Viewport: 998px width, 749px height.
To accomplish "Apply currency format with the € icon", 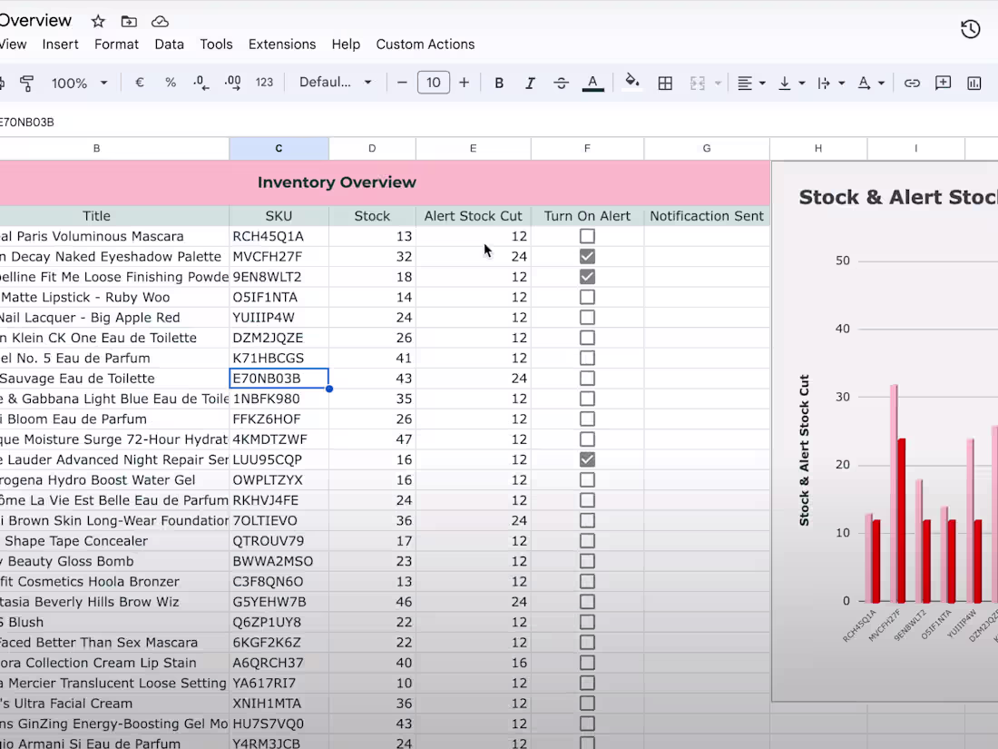I will click(x=139, y=83).
